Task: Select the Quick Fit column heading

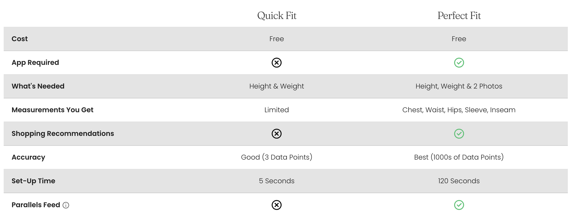Action: 276,15
